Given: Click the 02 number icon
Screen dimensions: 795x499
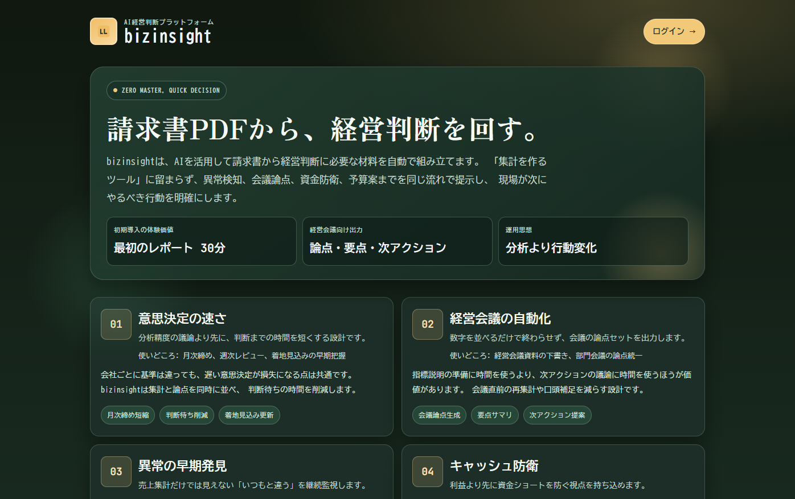Looking at the screenshot, I should pyautogui.click(x=428, y=324).
